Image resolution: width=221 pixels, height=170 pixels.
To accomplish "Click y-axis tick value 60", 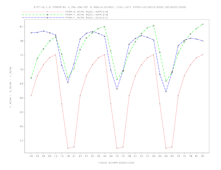I will 21,126.
